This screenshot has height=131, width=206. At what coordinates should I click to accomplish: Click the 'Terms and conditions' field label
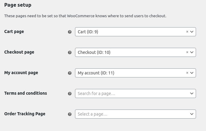(25, 93)
